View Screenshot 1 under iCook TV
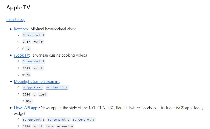210x129 pixels. tap(33, 61)
